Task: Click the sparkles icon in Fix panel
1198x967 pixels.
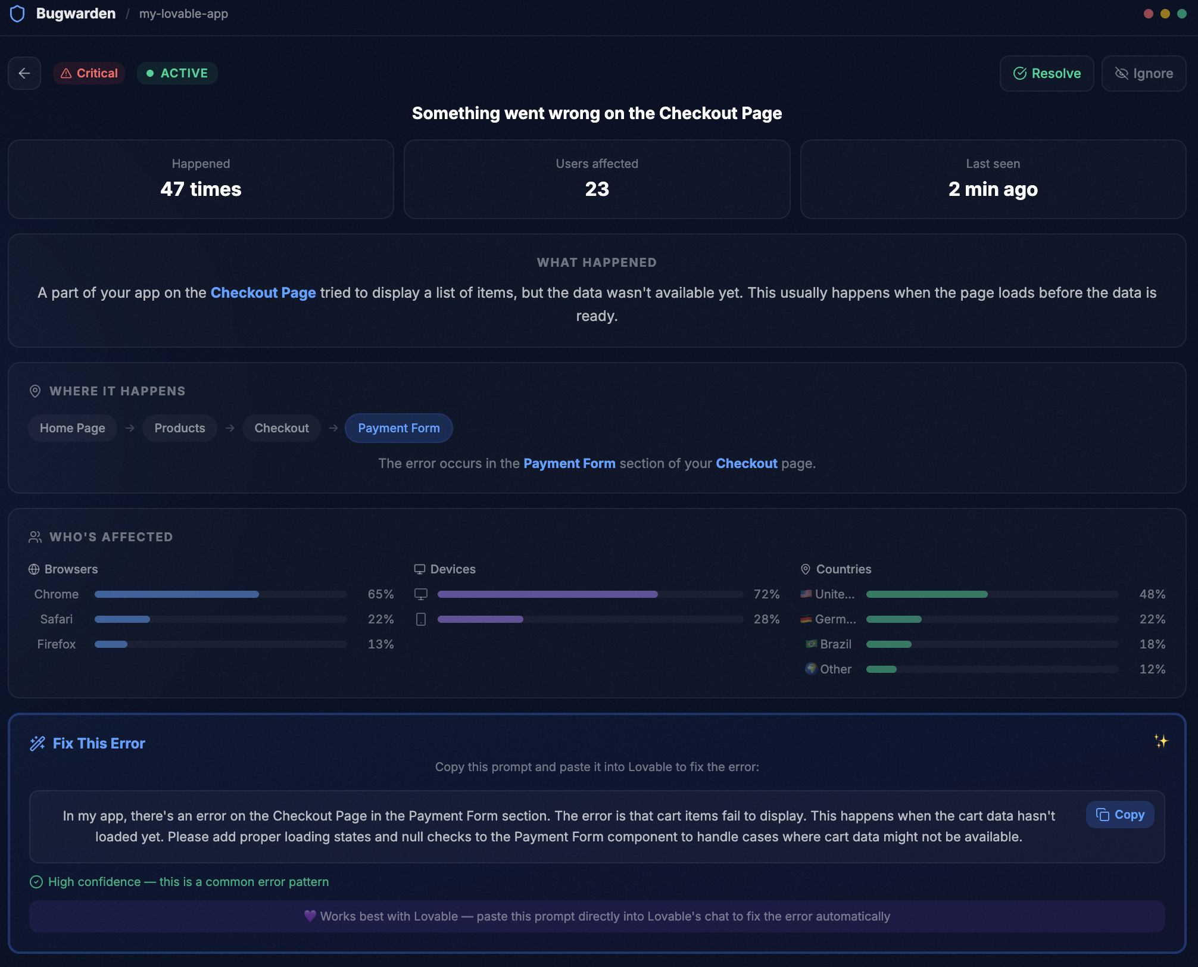Action: [1160, 741]
